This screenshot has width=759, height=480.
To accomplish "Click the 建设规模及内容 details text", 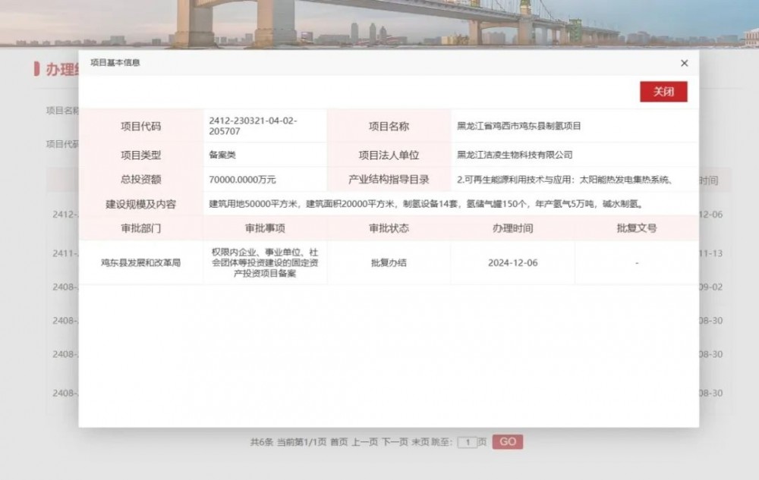I will [426, 204].
